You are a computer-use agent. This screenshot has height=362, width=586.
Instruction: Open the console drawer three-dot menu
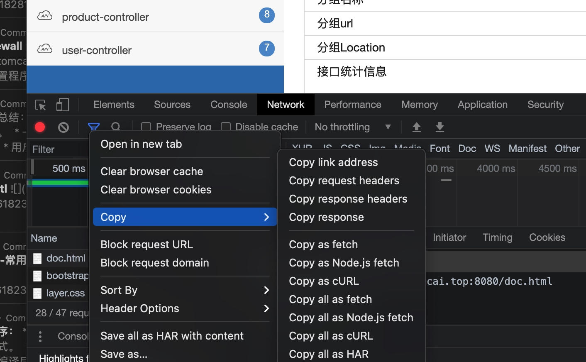pyautogui.click(x=40, y=336)
